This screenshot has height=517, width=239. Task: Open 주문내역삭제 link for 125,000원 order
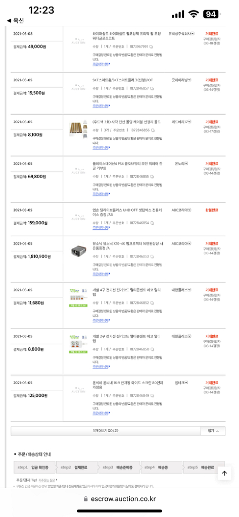point(101,412)
